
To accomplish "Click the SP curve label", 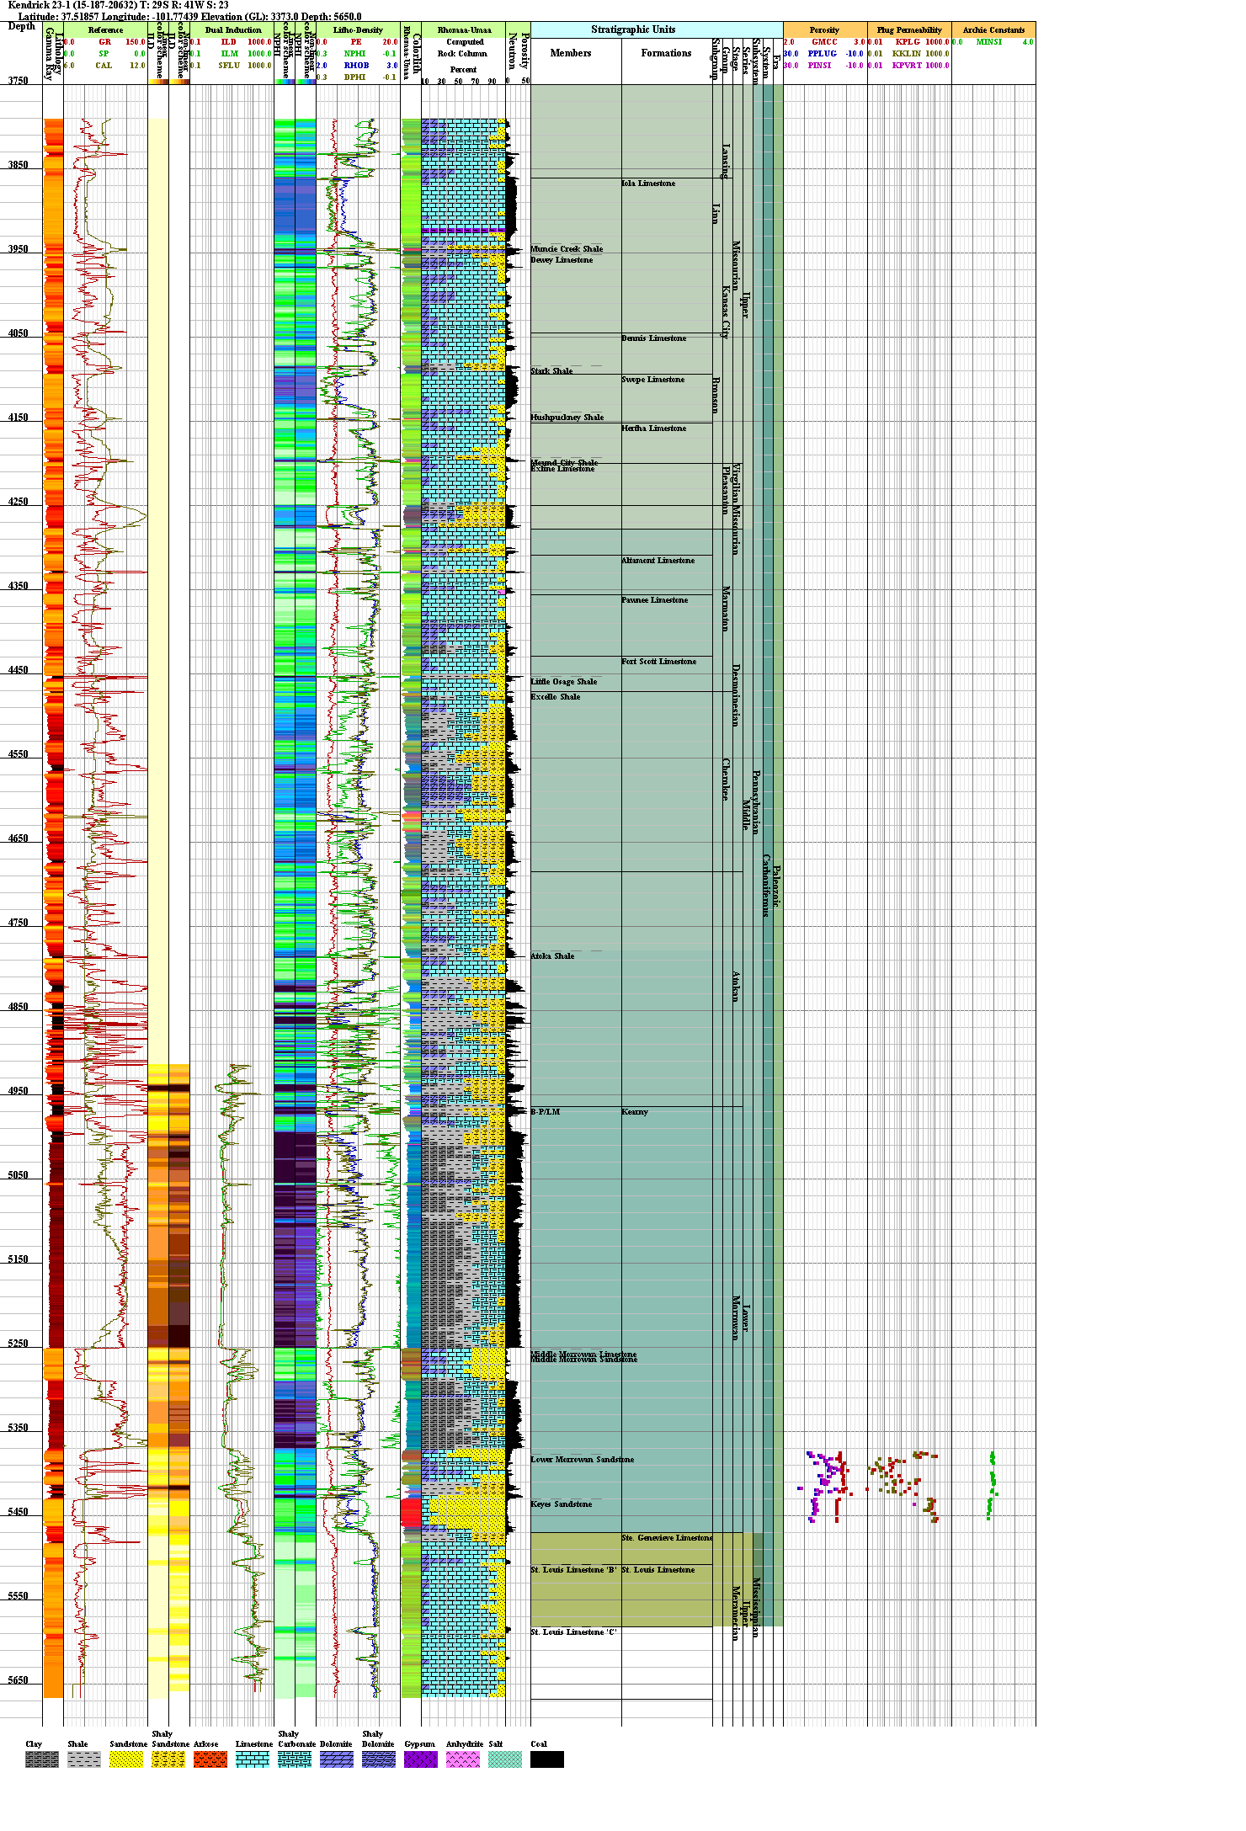I will (104, 54).
